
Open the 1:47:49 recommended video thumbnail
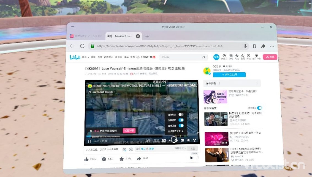click(x=216, y=119)
